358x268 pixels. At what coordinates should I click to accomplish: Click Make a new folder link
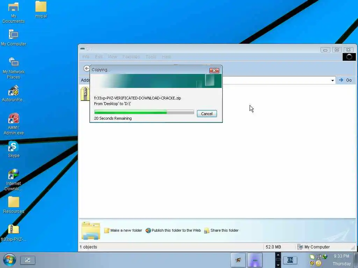(x=123, y=230)
